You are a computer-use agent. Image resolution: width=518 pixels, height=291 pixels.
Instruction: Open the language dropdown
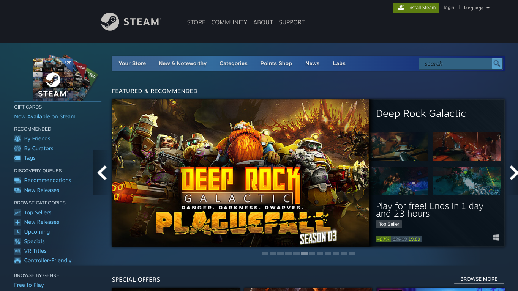(477, 8)
